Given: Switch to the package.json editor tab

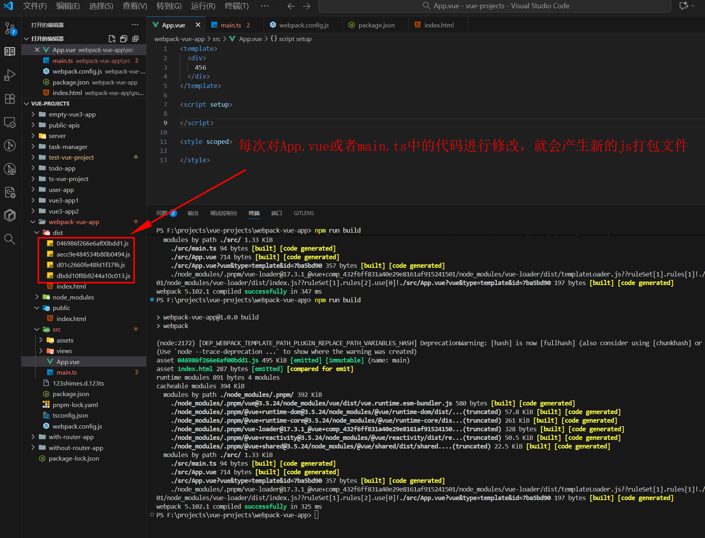Looking at the screenshot, I should (x=376, y=25).
